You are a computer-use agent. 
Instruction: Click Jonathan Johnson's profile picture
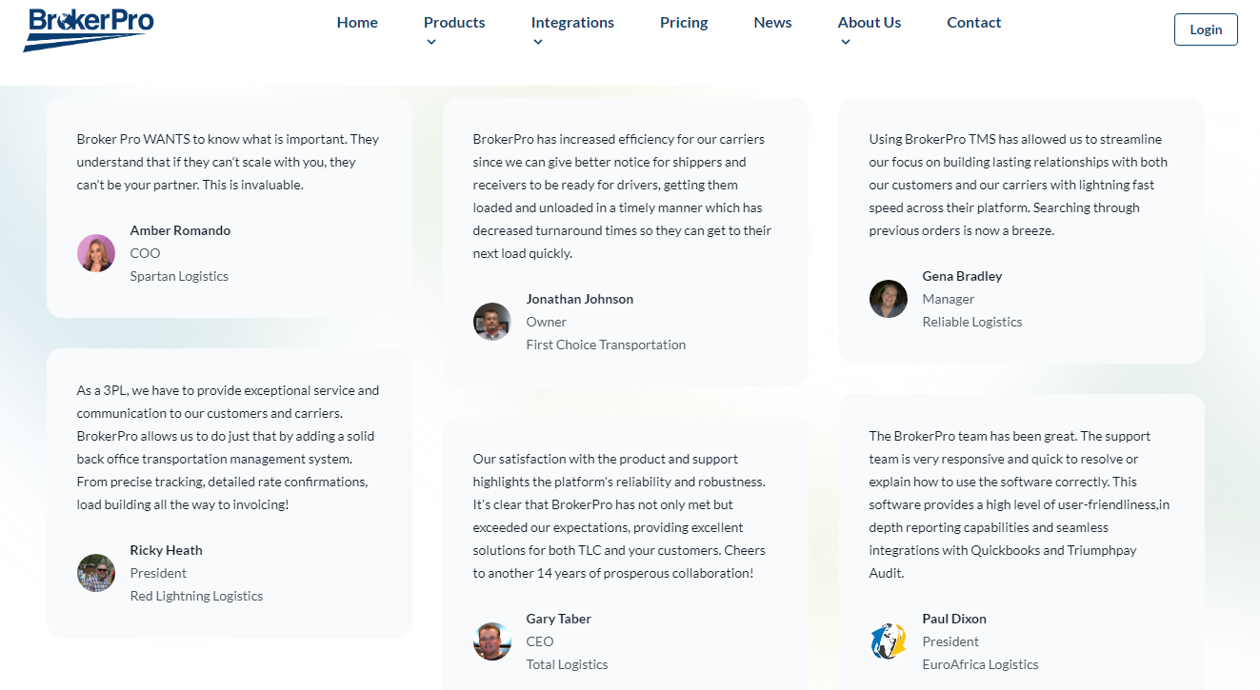tap(492, 322)
